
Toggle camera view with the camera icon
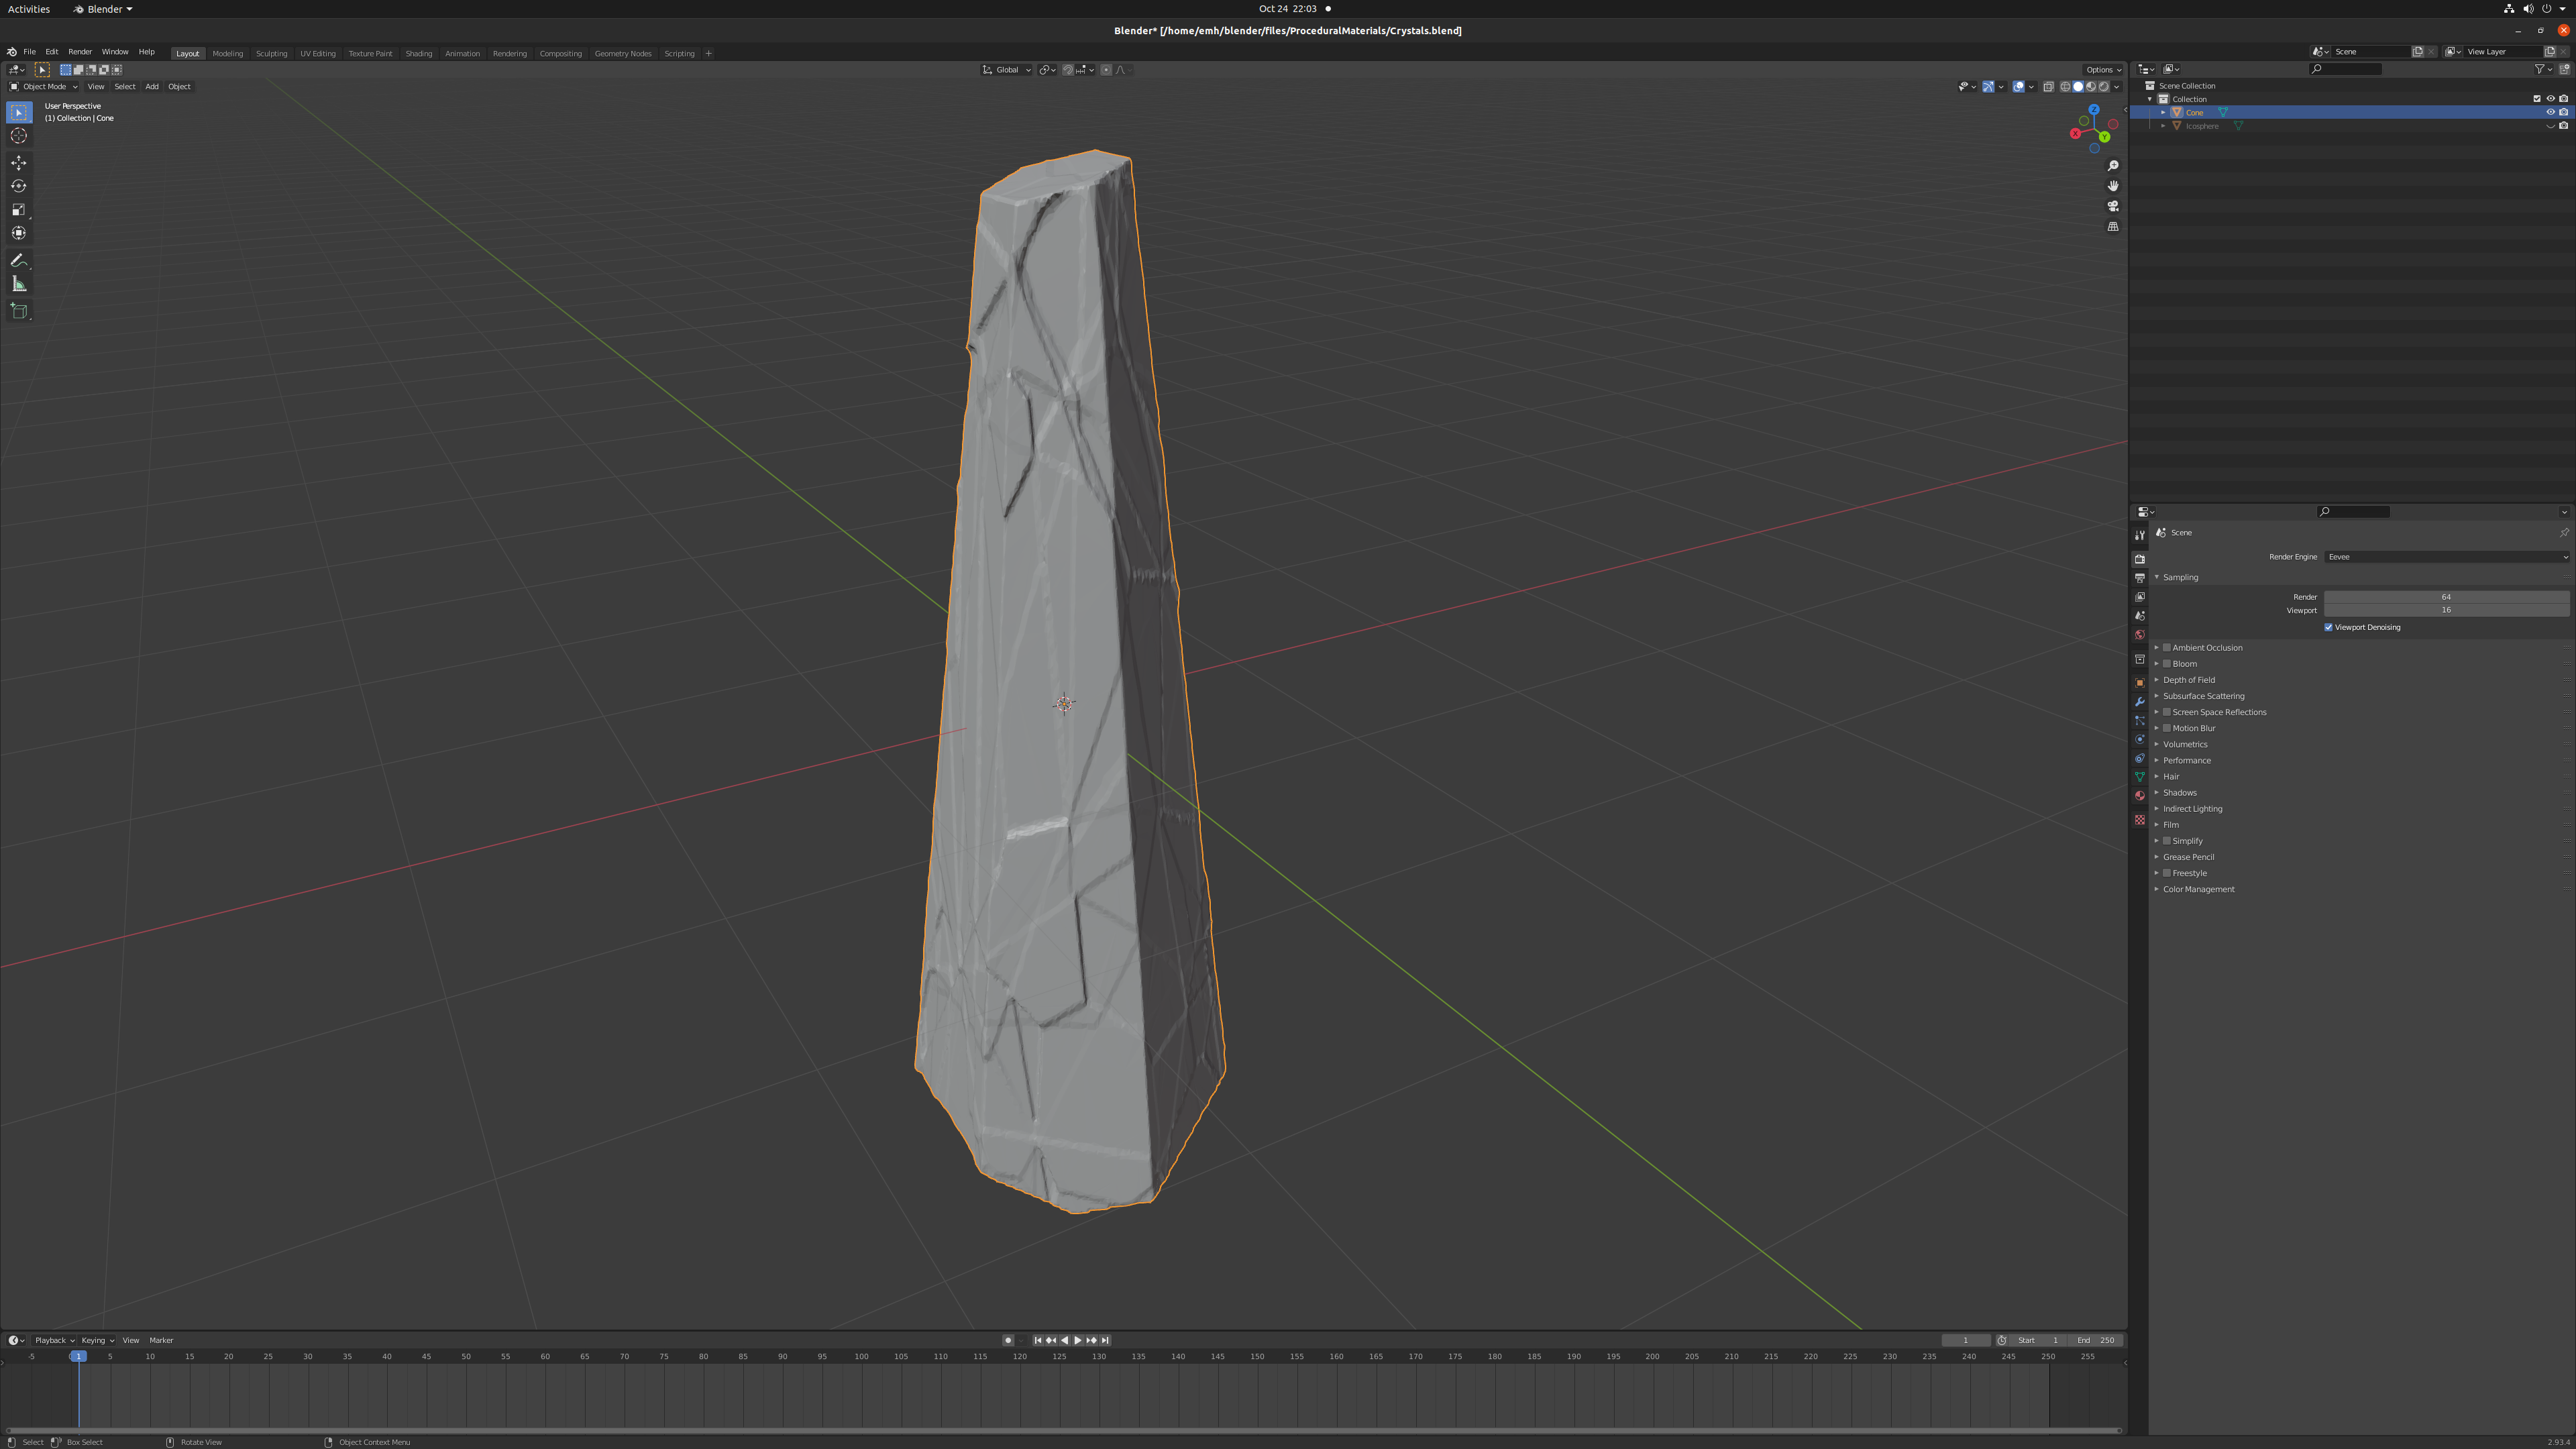[2113, 206]
